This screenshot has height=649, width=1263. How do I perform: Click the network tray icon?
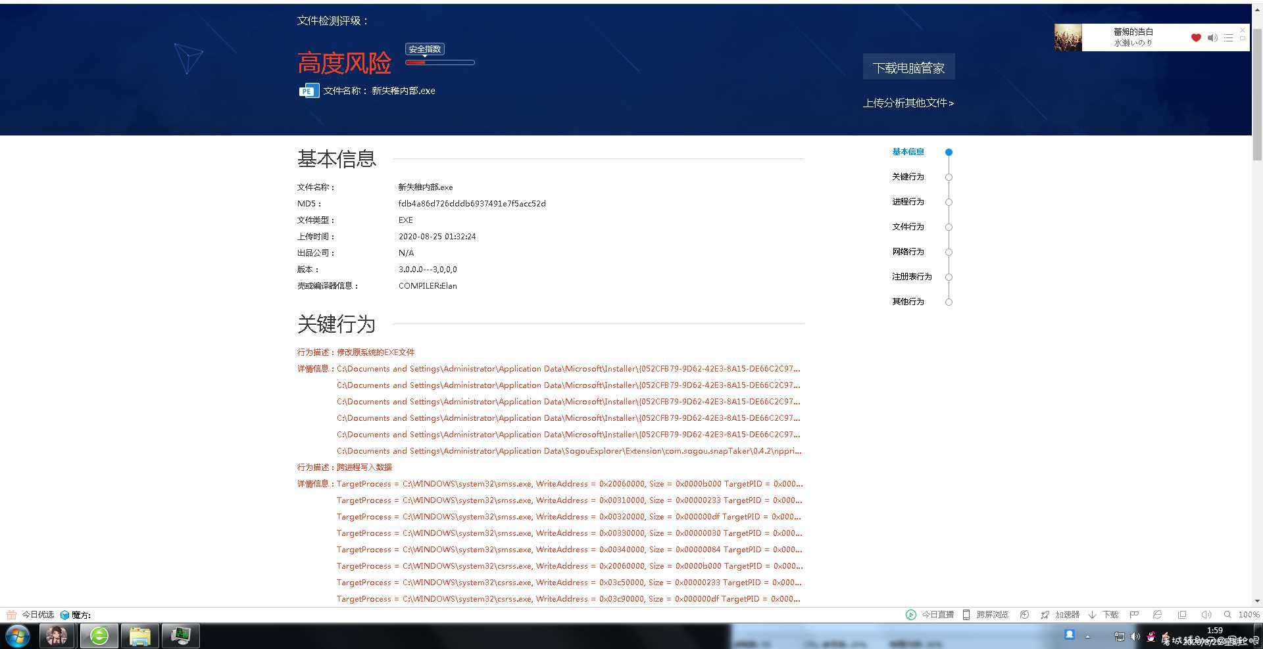point(1119,637)
